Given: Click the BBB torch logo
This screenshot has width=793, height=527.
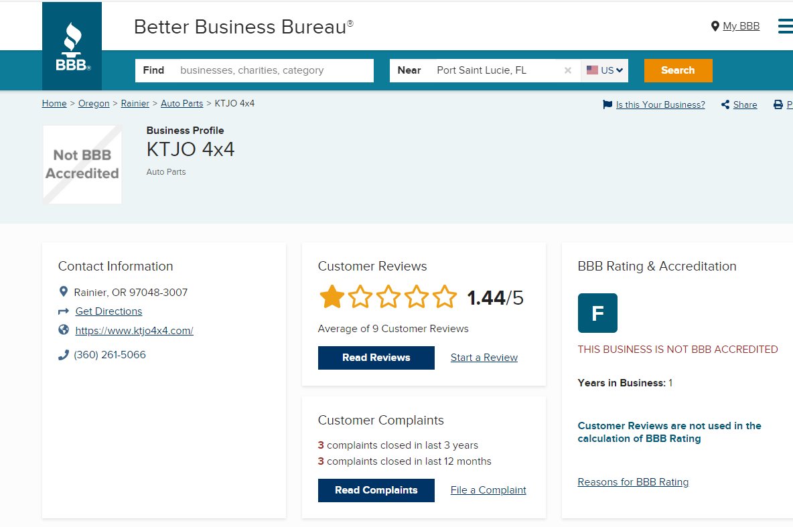Looking at the screenshot, I should [x=72, y=46].
